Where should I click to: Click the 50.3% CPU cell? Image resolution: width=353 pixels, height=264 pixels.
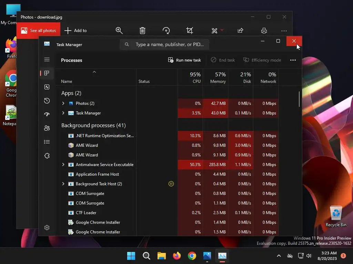190,165
